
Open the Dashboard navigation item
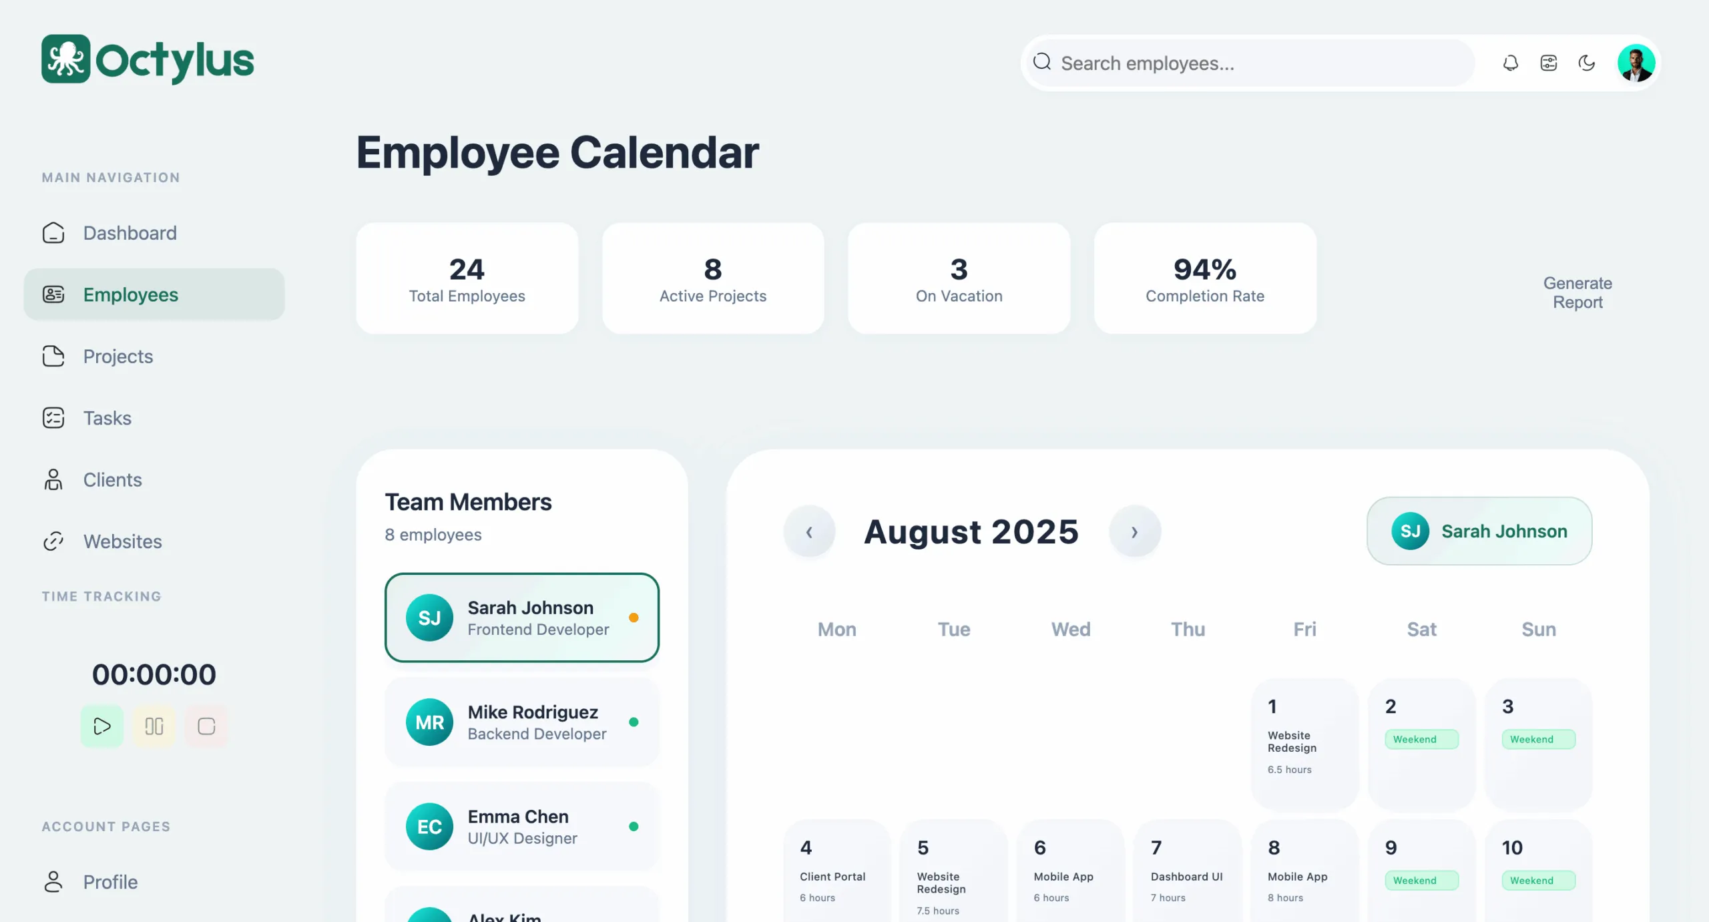point(130,233)
